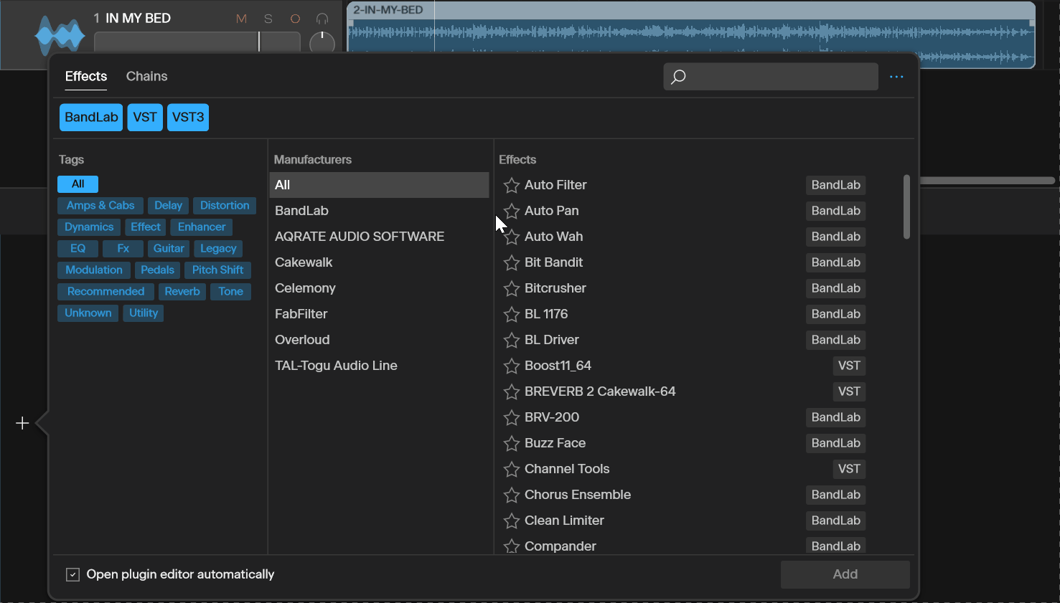
Task: Open the three-dot options menu
Action: [896, 77]
